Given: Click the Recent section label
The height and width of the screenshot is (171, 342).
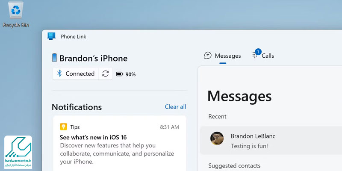Looking at the screenshot, I should (x=217, y=116).
